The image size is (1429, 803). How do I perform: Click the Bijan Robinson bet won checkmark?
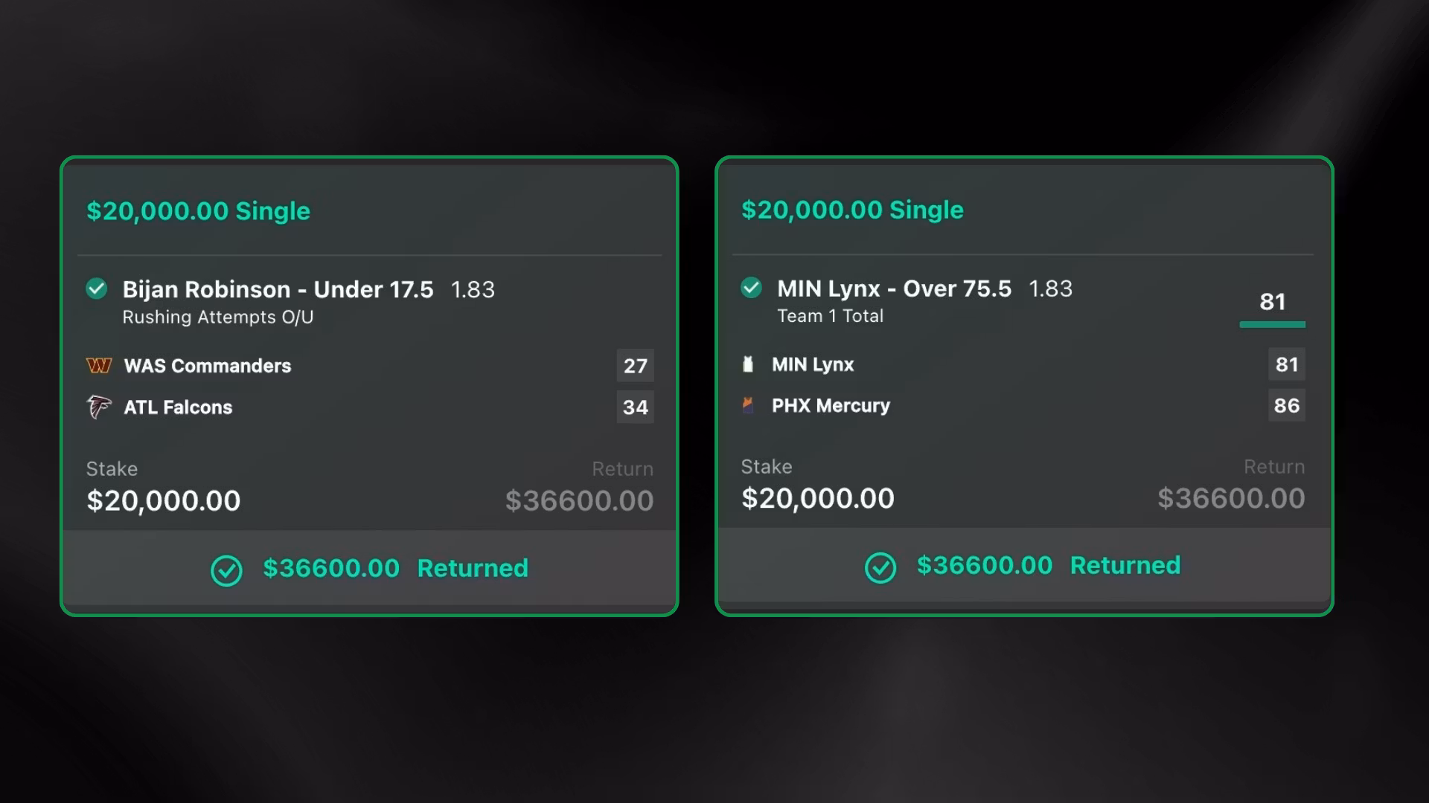97,288
